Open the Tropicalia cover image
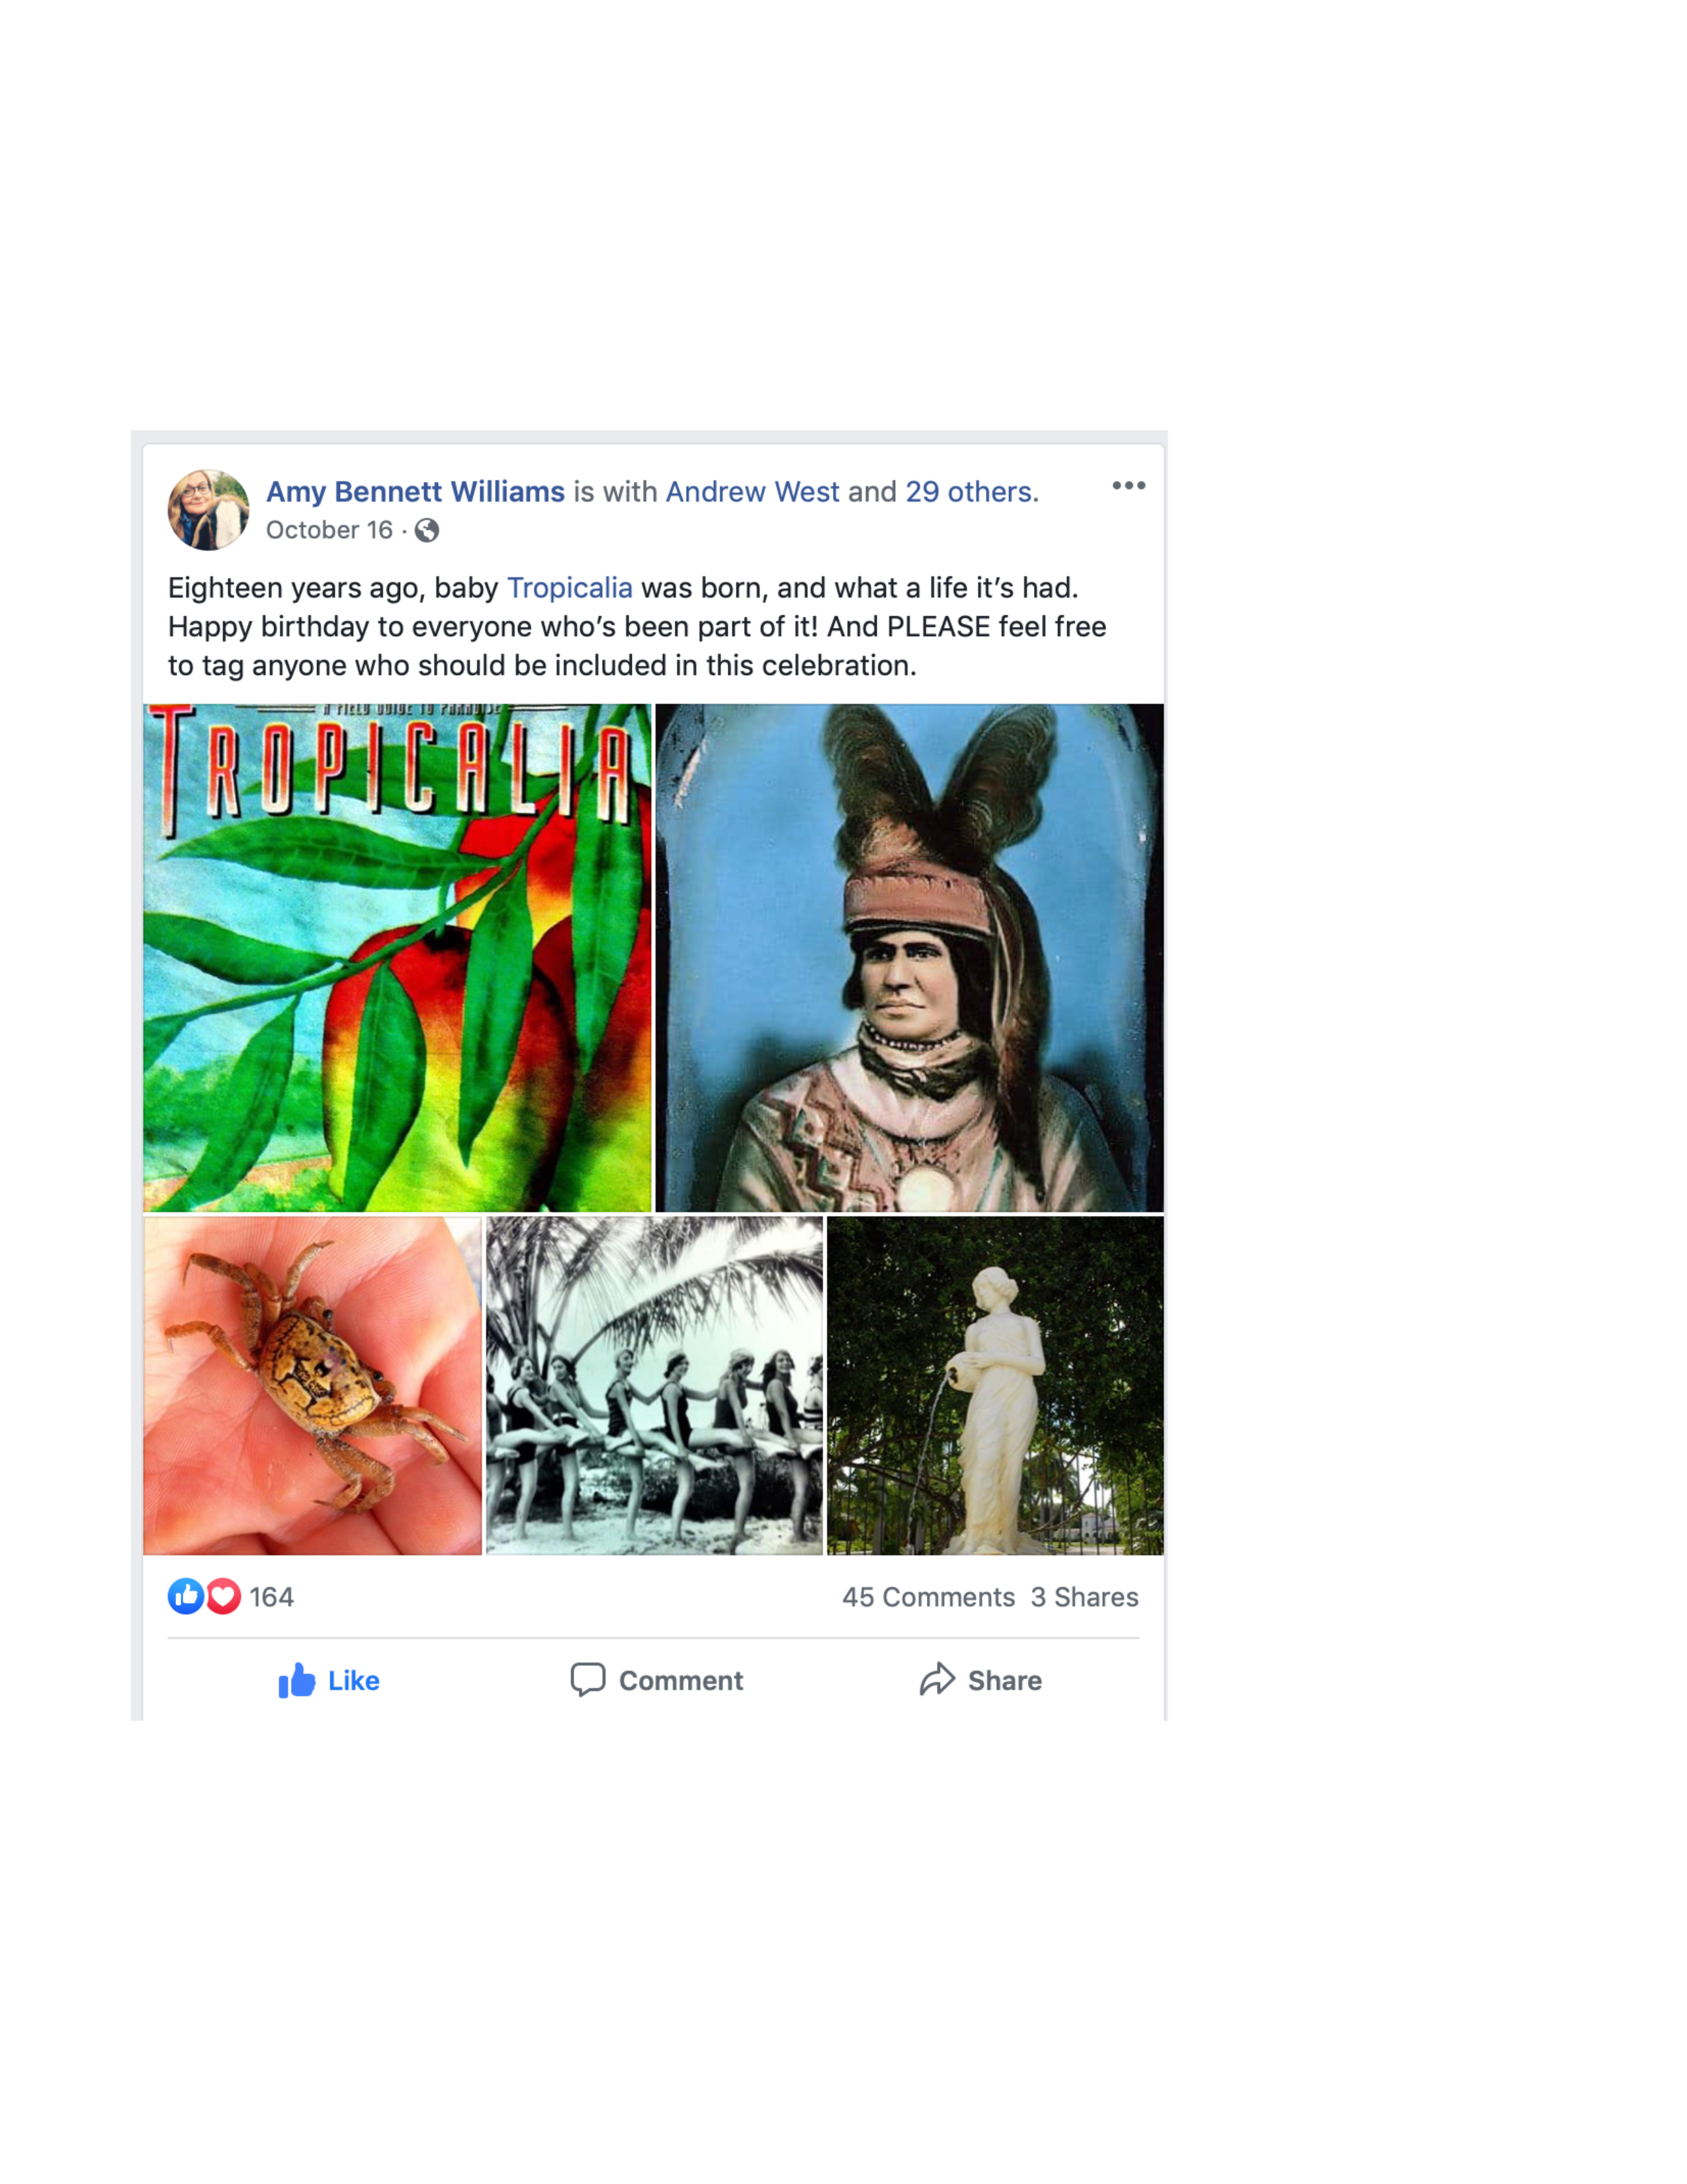 (x=397, y=958)
